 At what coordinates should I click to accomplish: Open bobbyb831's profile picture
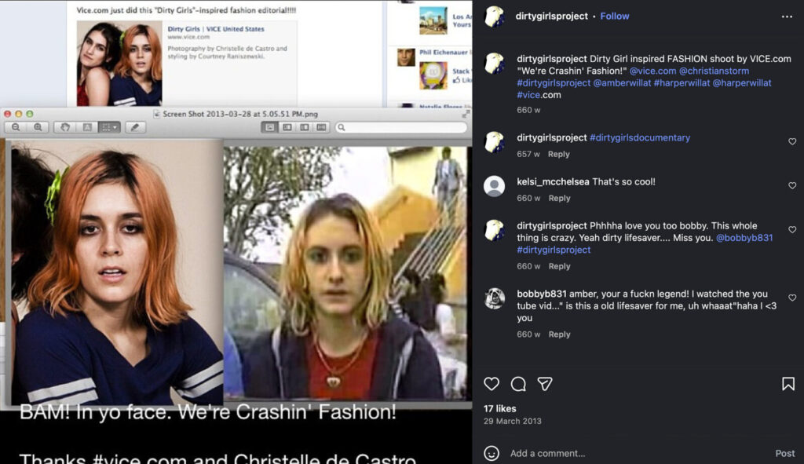click(494, 298)
